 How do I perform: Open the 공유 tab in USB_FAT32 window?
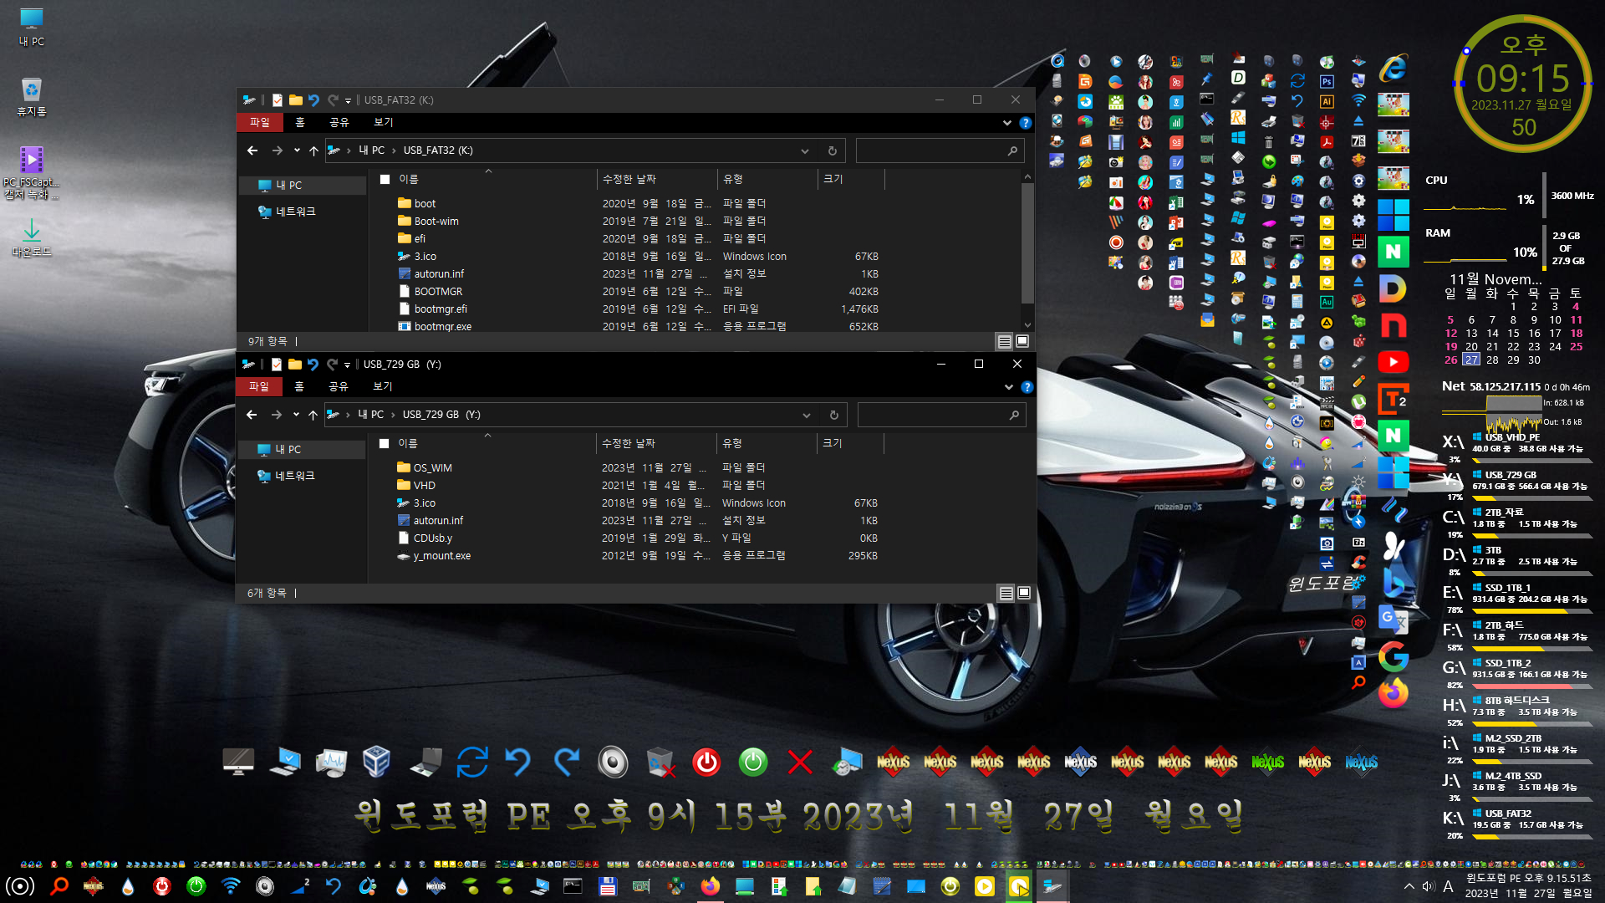tap(339, 122)
